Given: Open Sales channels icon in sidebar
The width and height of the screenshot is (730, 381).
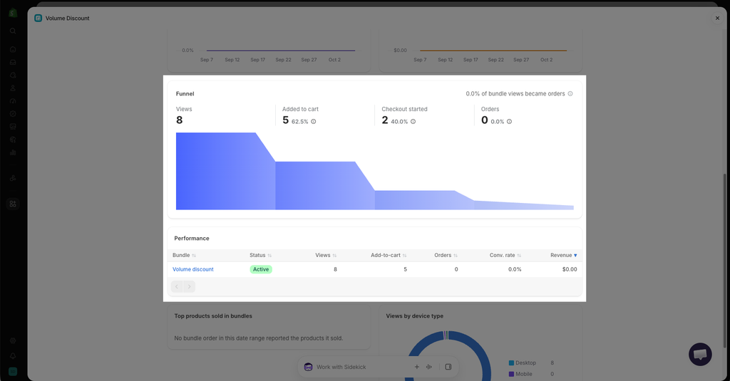Looking at the screenshot, I should click(x=13, y=178).
